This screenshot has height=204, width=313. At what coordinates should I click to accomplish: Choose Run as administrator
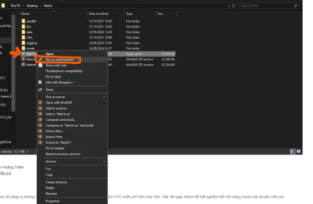[x=60, y=60]
